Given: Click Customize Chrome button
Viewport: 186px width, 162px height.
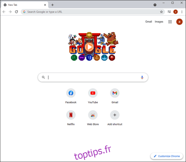Looking at the screenshot, I should [x=167, y=156].
